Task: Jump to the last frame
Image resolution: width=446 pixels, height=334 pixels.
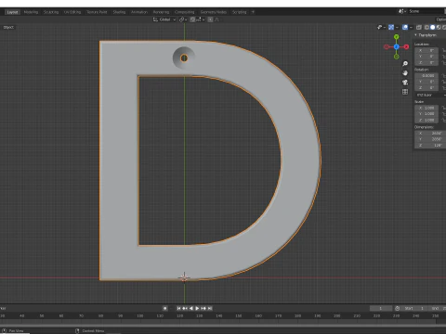Action: tap(210, 308)
